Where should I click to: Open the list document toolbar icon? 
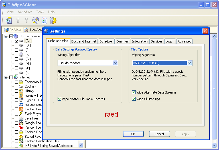point(44,21)
